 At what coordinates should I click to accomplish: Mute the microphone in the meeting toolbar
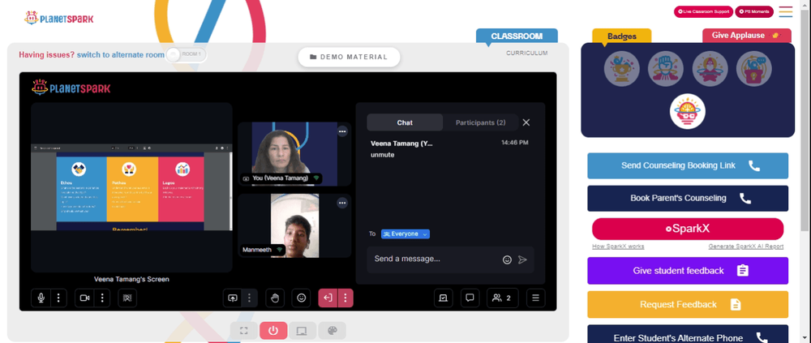41,298
